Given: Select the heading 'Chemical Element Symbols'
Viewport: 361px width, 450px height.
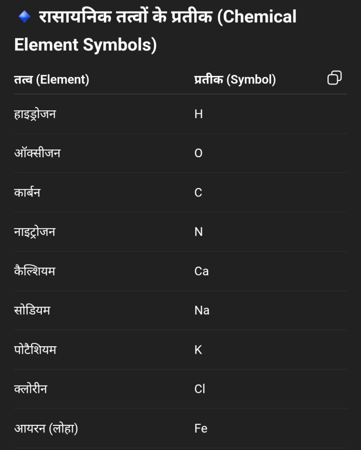Looking at the screenshot, I should pos(155,31).
